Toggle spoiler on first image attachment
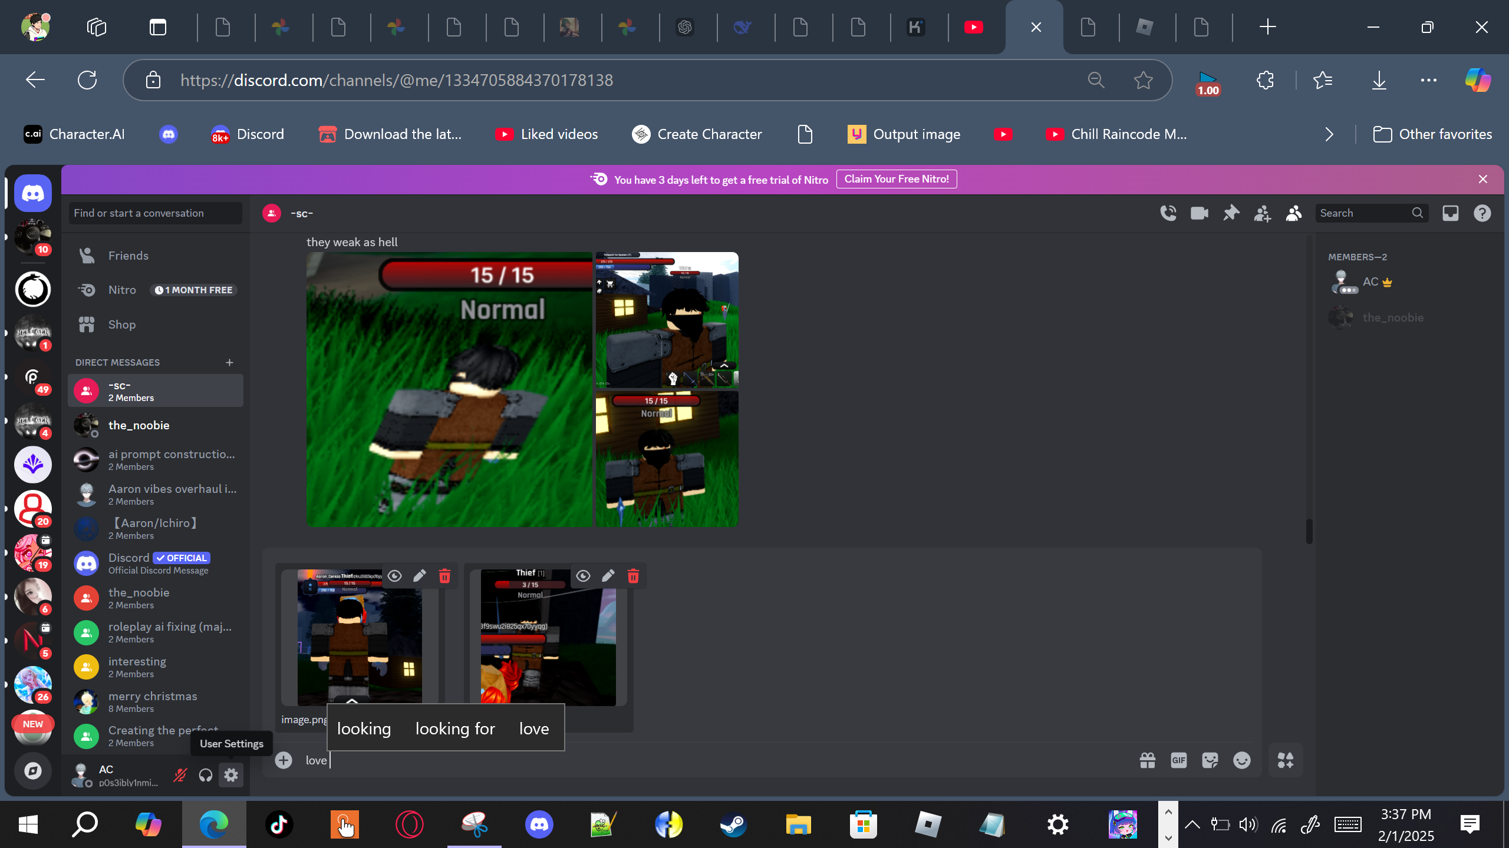1509x848 pixels. (x=394, y=576)
